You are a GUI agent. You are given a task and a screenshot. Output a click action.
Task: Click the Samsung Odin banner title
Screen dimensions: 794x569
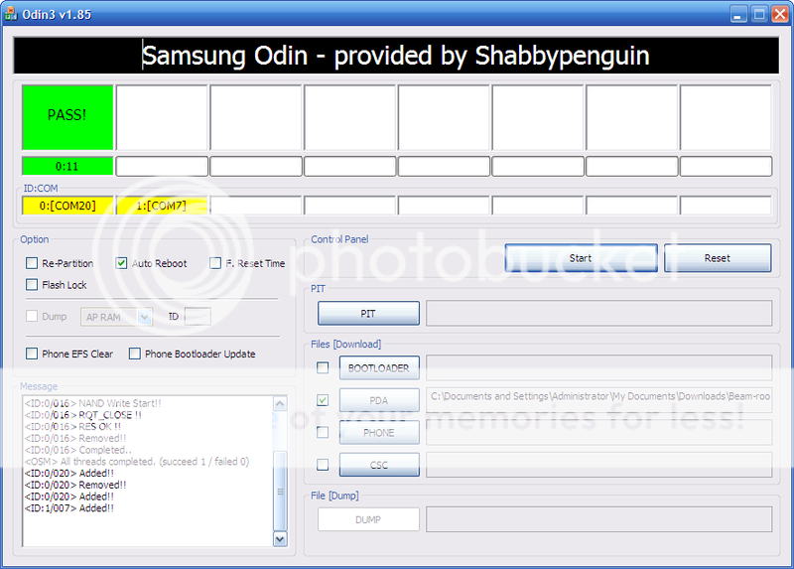click(395, 56)
